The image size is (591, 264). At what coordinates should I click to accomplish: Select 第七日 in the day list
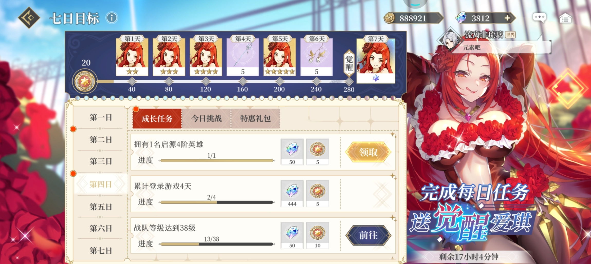(x=101, y=250)
